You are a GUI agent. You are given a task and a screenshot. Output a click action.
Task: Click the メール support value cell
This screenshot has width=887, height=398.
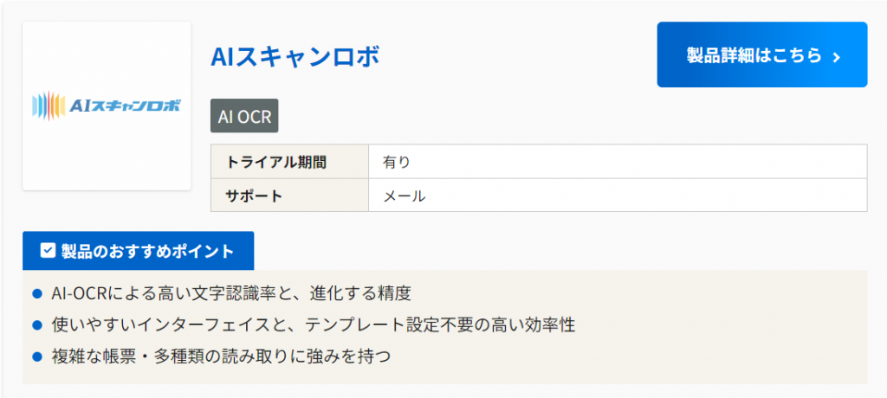(x=617, y=196)
